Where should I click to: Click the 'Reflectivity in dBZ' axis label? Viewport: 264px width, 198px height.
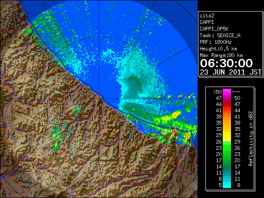[x=250, y=139]
